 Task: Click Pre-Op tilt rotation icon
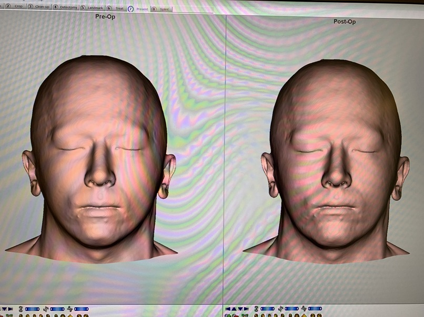[70, 309]
